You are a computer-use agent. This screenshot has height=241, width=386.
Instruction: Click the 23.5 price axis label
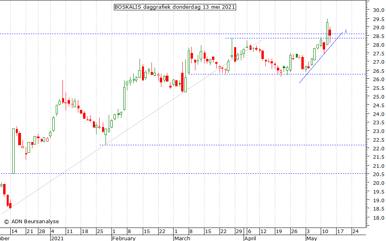pos(378,123)
